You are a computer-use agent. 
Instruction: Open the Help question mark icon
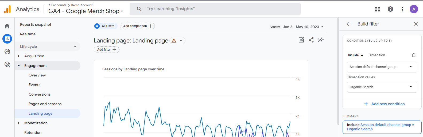(x=390, y=9)
